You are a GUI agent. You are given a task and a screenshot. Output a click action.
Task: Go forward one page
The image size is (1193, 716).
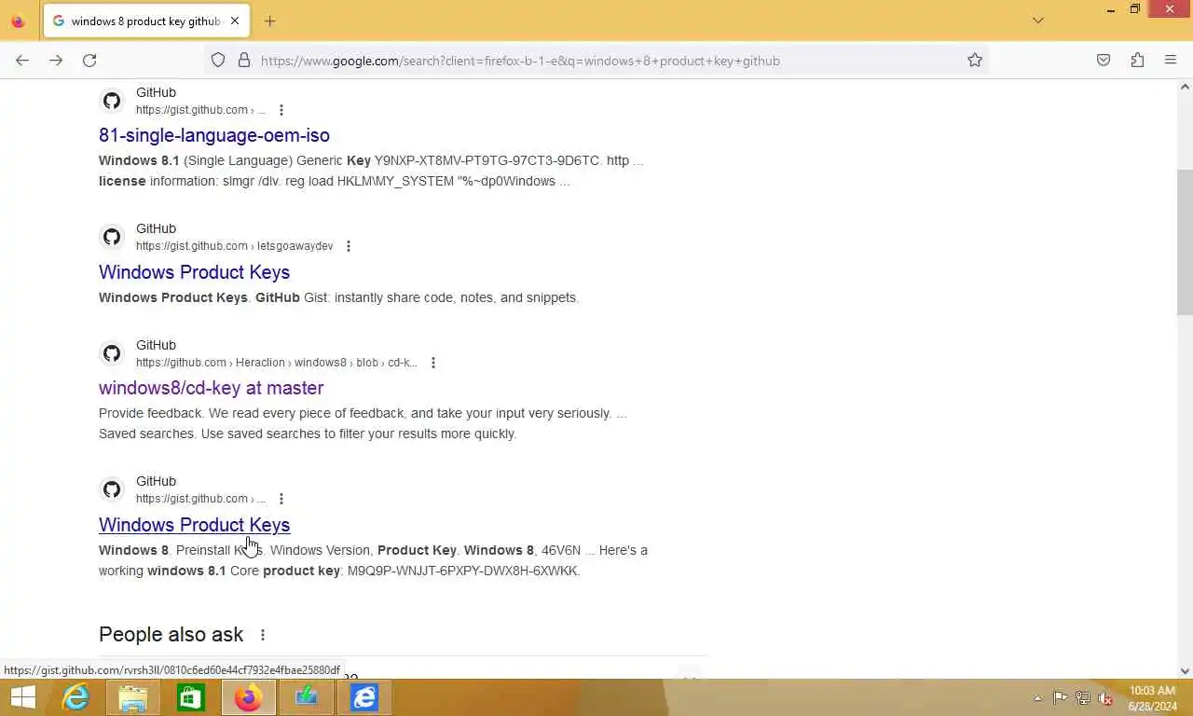click(56, 61)
